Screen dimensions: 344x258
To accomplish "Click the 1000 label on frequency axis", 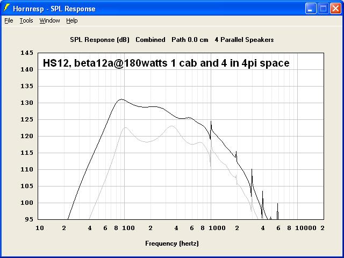I will [x=217, y=228].
